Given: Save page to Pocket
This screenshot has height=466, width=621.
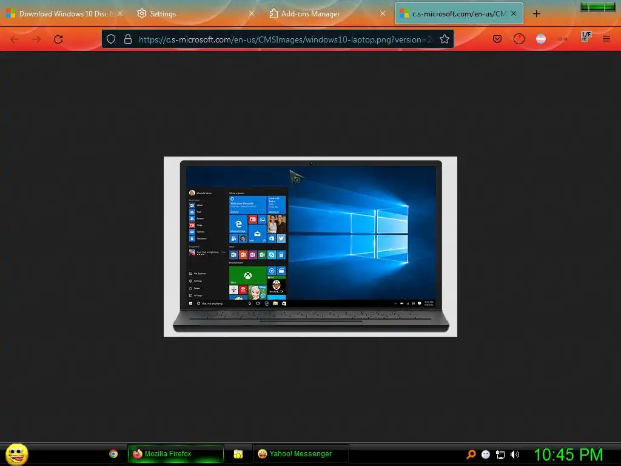Looking at the screenshot, I should [x=497, y=39].
